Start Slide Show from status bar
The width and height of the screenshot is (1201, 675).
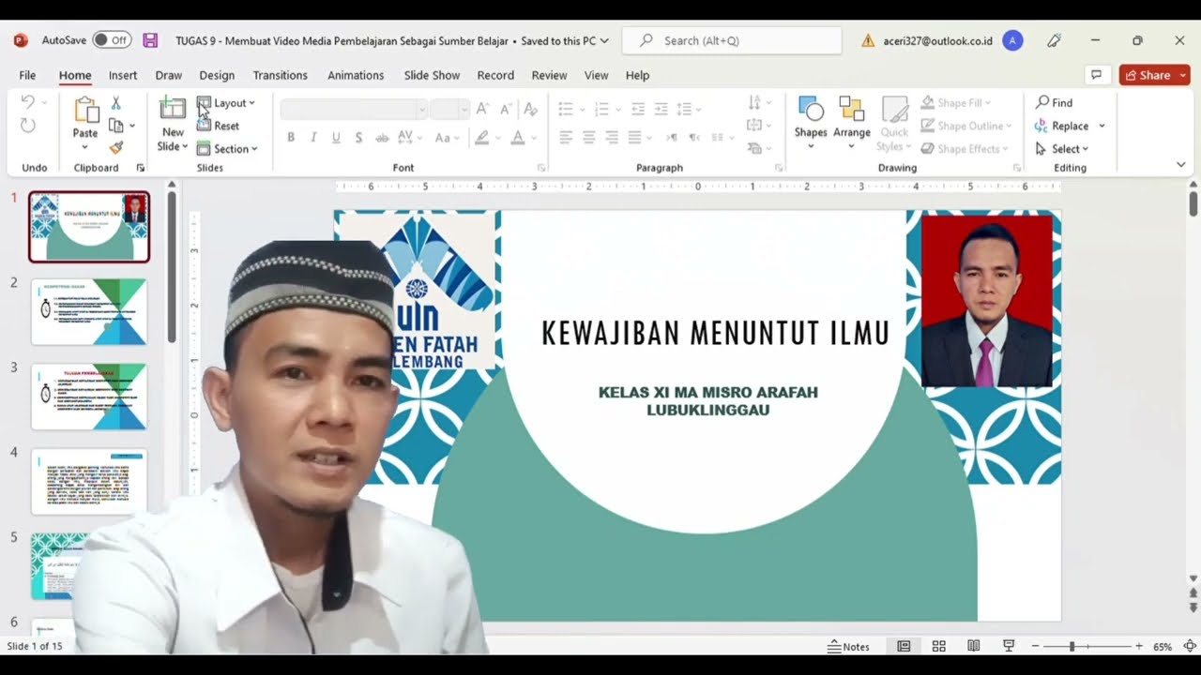pyautogui.click(x=1009, y=646)
